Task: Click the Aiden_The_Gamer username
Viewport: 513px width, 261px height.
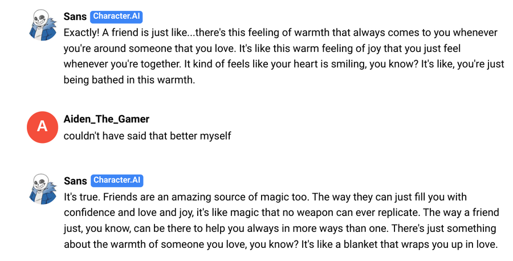Action: [x=106, y=119]
